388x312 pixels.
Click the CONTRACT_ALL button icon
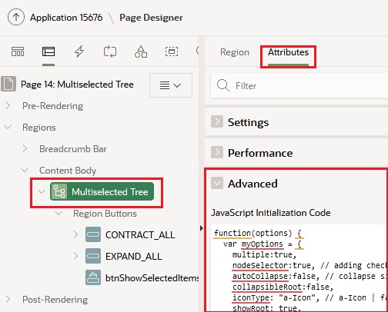pyautogui.click(x=93, y=234)
